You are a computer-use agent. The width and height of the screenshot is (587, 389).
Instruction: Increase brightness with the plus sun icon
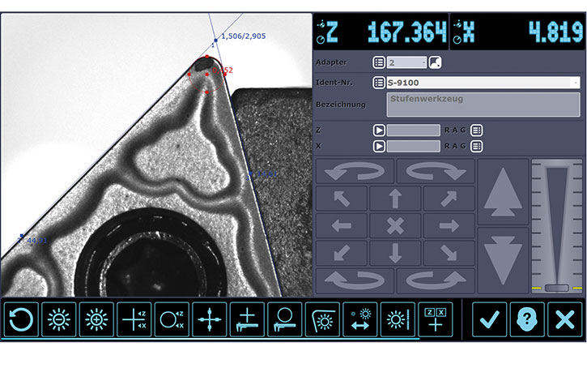point(97,320)
